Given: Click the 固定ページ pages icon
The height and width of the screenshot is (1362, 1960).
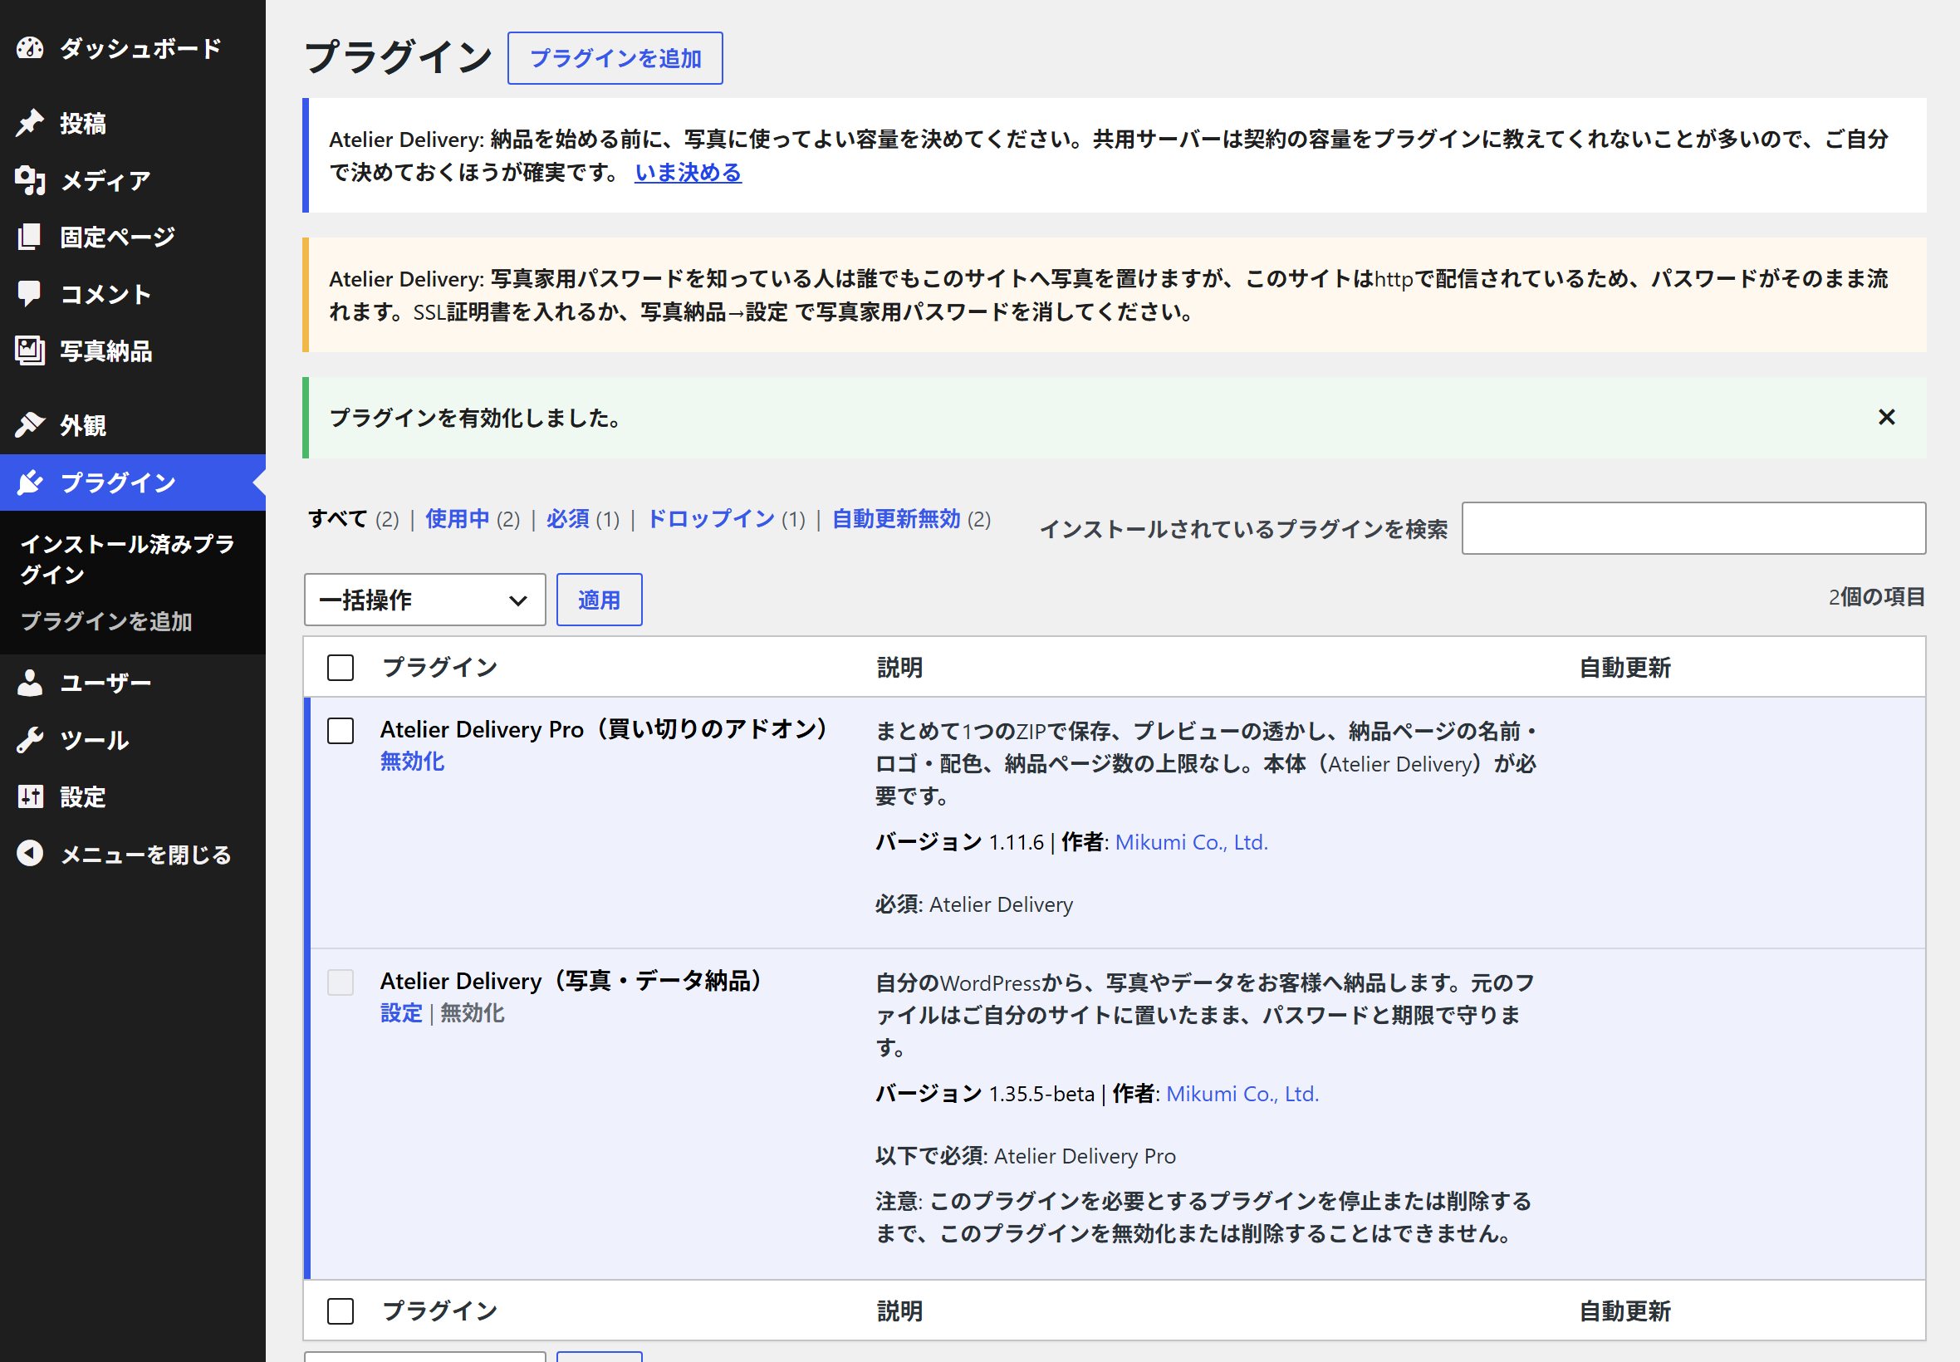Looking at the screenshot, I should click(30, 237).
